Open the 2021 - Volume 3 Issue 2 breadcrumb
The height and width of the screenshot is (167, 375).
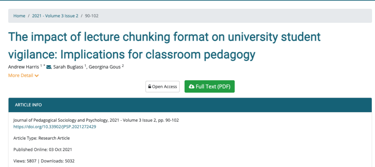55,16
